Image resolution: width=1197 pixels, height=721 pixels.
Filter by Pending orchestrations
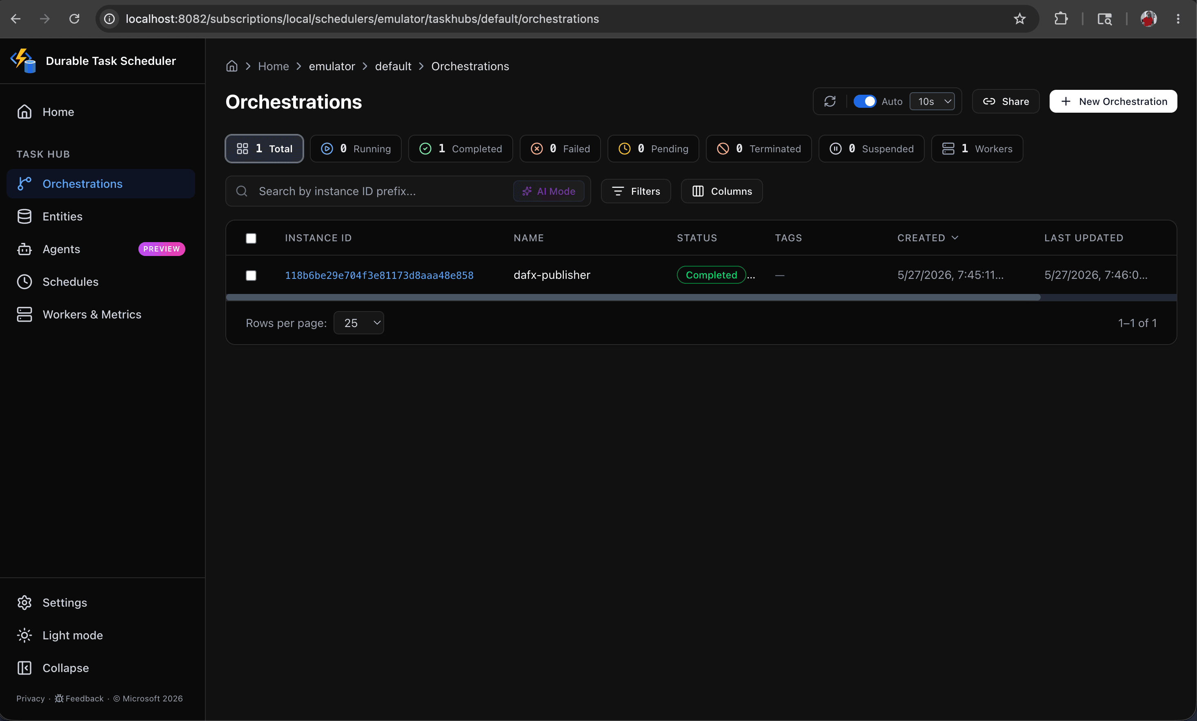tap(653, 149)
